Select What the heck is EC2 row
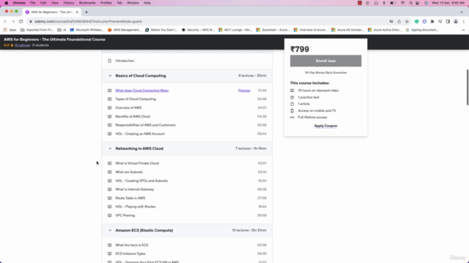The height and width of the screenshot is (263, 469). [x=187, y=245]
